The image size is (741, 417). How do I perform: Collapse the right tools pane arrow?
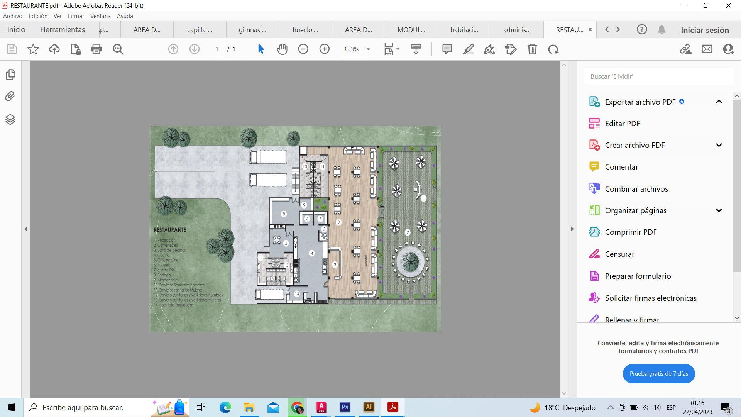[x=572, y=229]
